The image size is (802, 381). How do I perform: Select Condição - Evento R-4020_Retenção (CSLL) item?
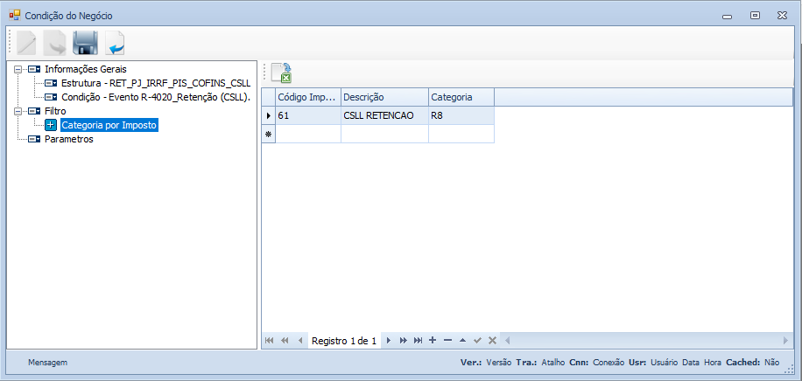pyautogui.click(x=156, y=97)
